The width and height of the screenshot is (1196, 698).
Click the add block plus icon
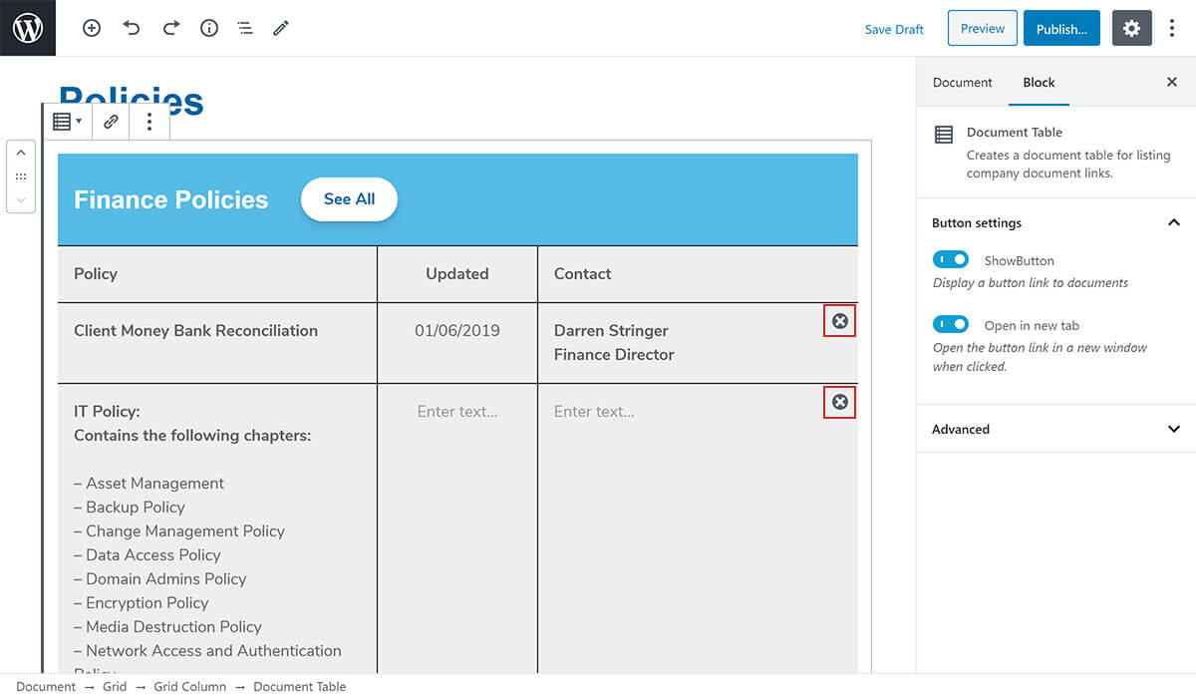click(x=92, y=29)
